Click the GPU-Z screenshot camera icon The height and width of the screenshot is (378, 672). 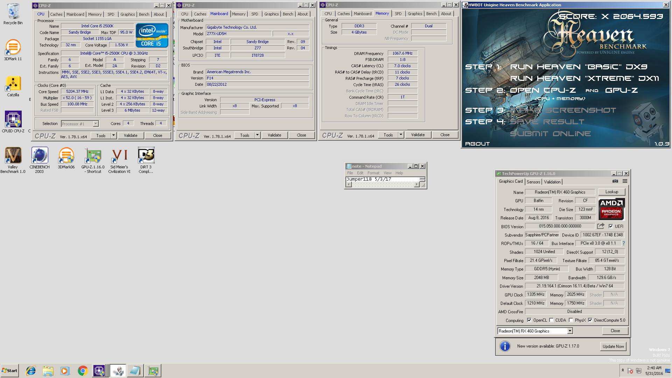pos(615,181)
